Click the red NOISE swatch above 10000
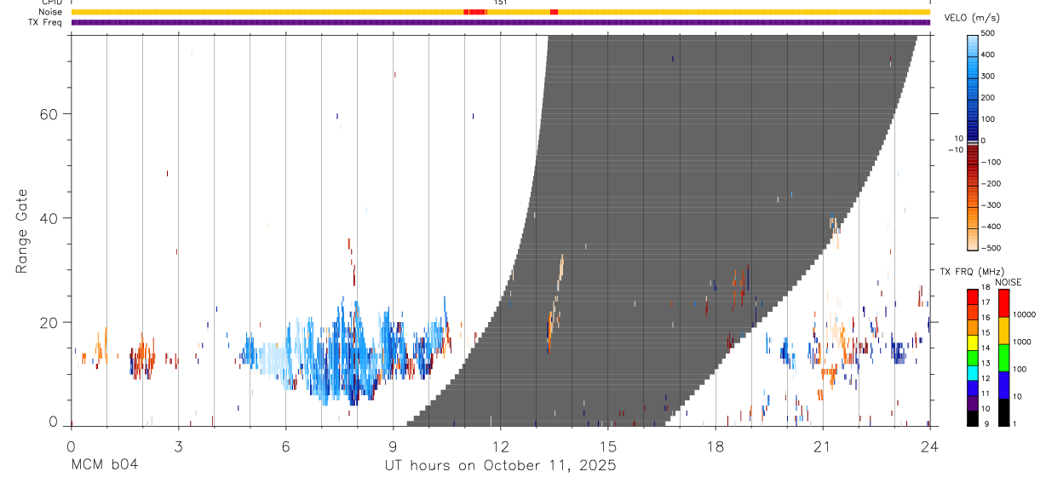 click(x=1004, y=302)
